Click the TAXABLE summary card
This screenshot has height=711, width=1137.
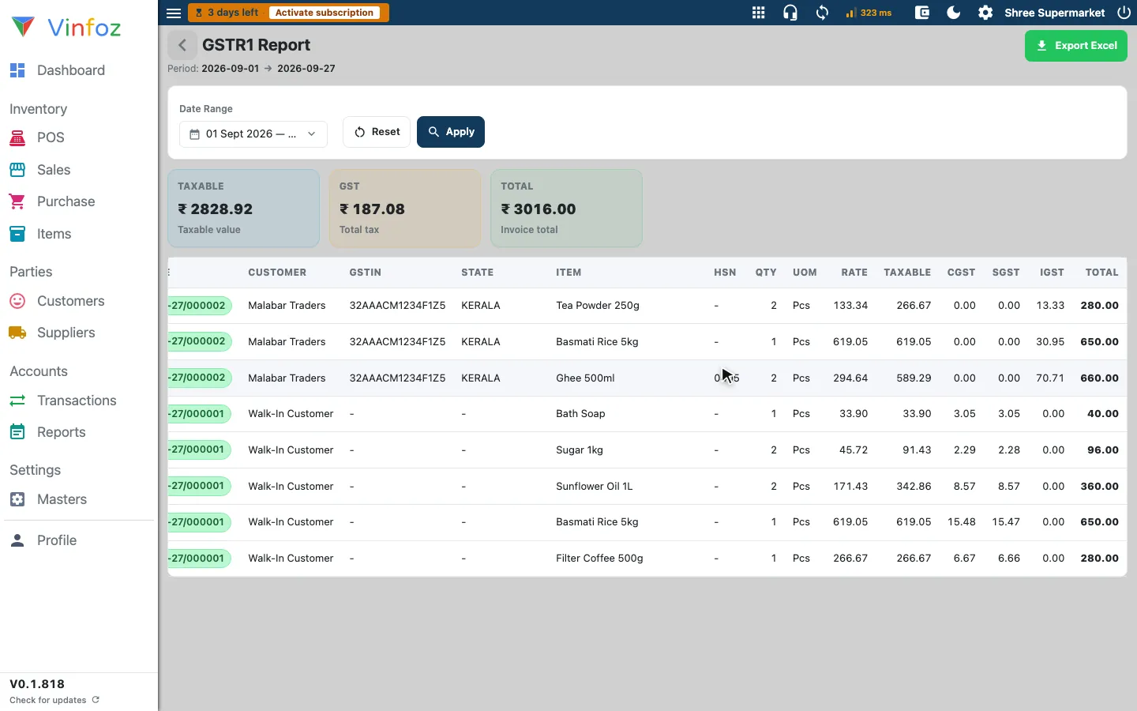tap(244, 209)
